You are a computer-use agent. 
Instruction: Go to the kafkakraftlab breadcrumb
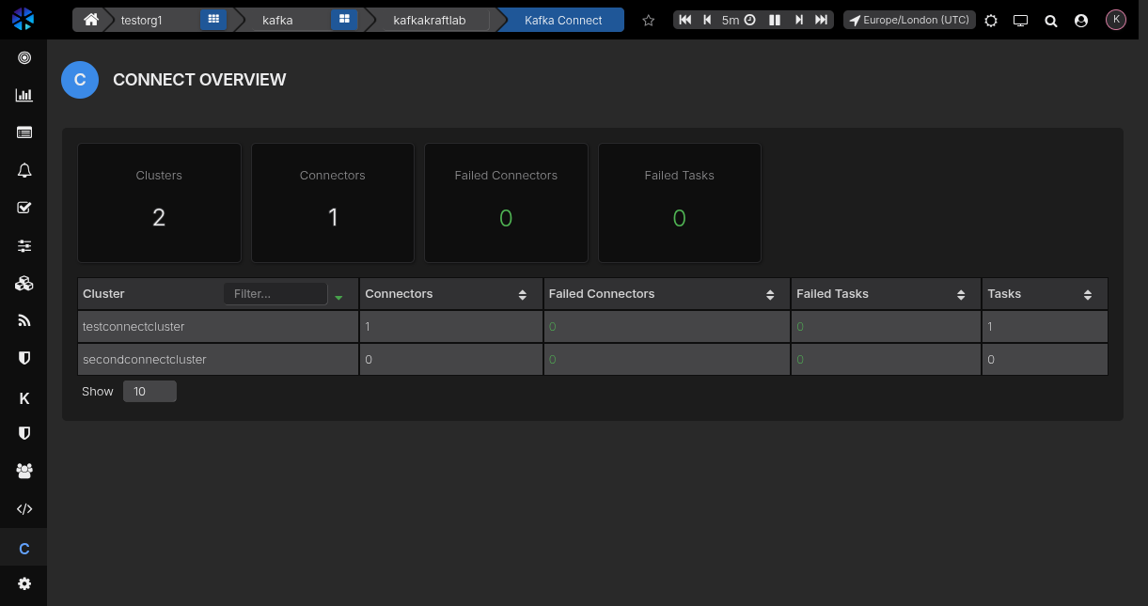coord(429,20)
